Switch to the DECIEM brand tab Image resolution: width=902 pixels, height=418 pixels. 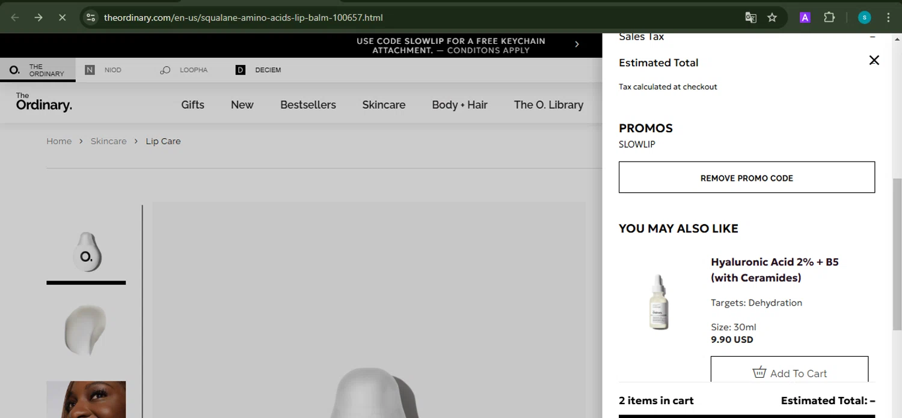point(259,70)
